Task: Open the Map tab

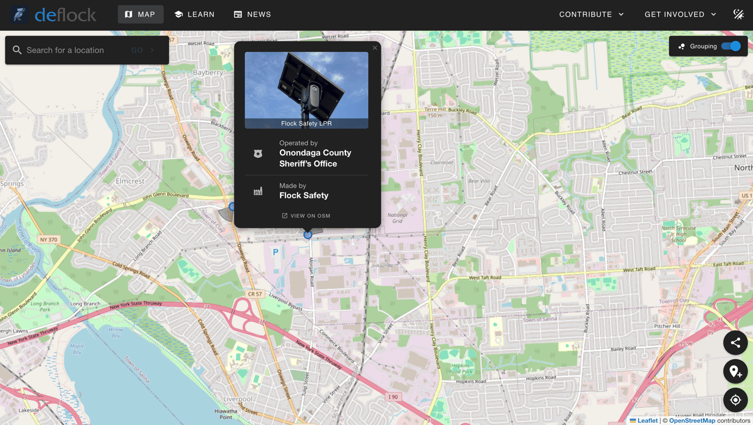Action: [140, 14]
